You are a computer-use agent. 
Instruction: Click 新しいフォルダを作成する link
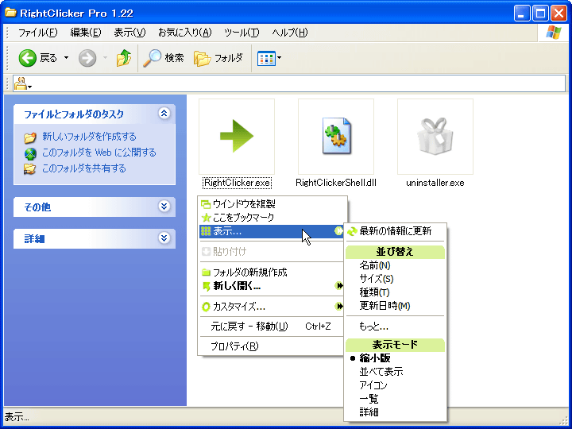[89, 137]
